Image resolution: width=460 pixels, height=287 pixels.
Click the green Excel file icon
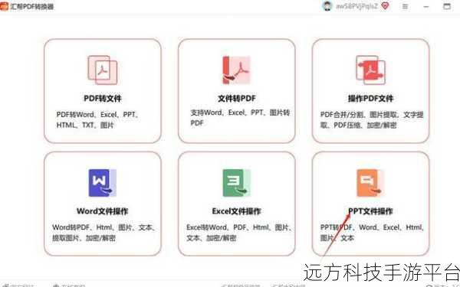[x=236, y=183]
